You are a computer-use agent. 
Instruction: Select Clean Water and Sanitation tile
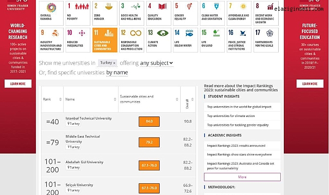(212, 13)
